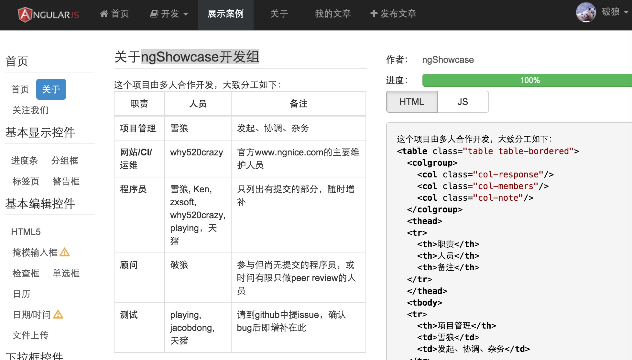
Task: Open the 破狼 user dropdown menu
Action: [615, 12]
